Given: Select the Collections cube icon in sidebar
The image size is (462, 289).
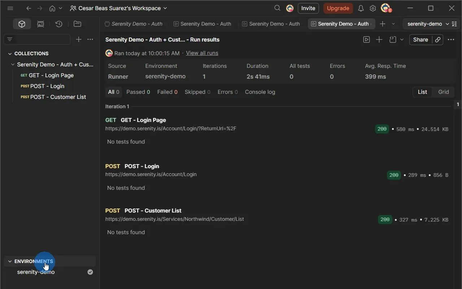Looking at the screenshot, I should (x=22, y=24).
